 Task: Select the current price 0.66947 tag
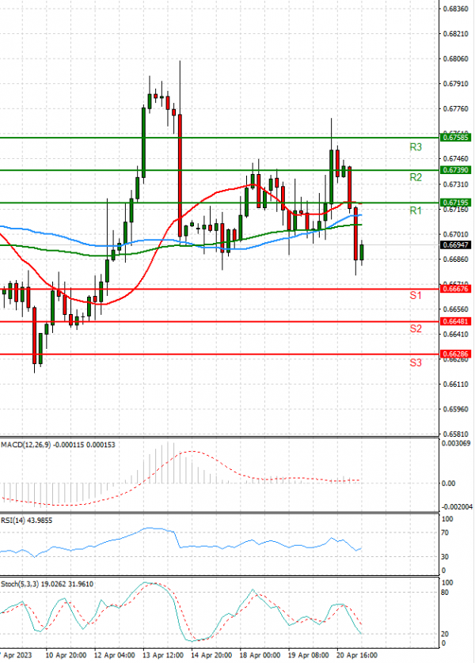[455, 244]
